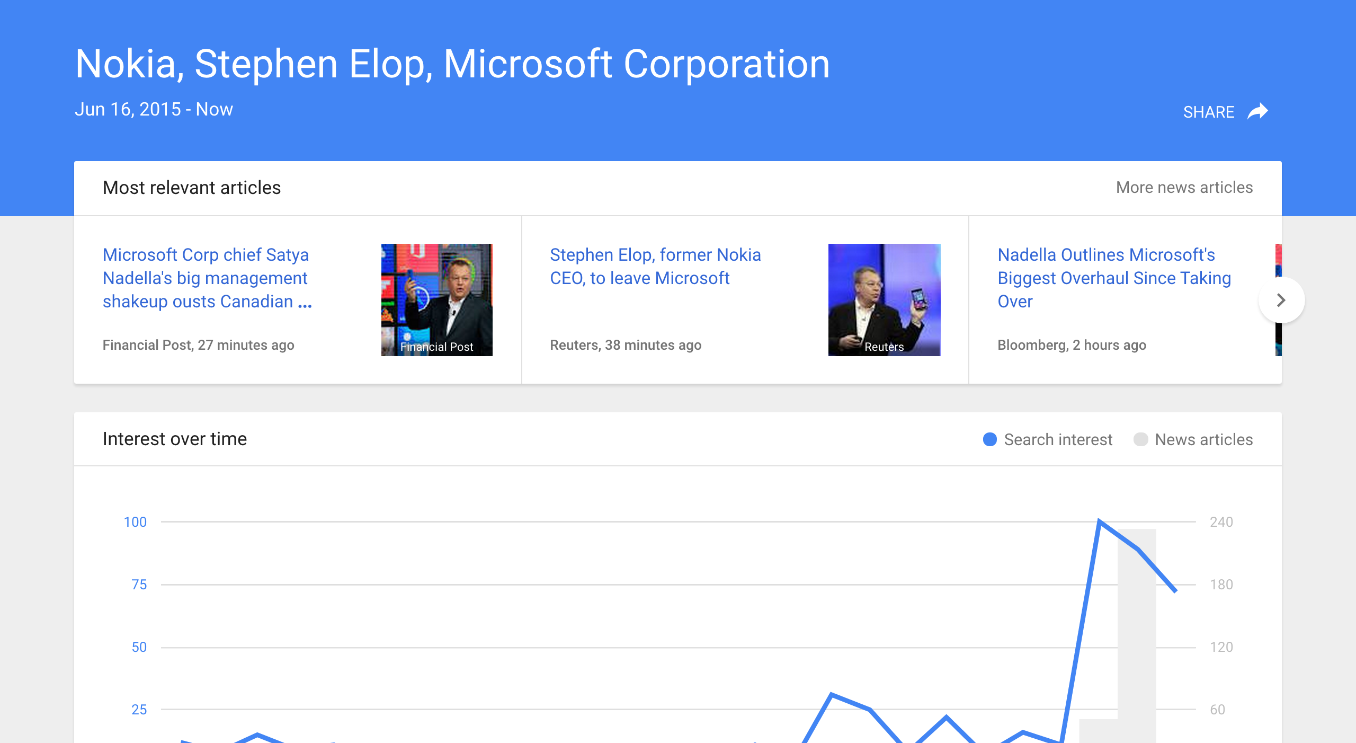Click the search interest peak on chart

coord(1100,521)
